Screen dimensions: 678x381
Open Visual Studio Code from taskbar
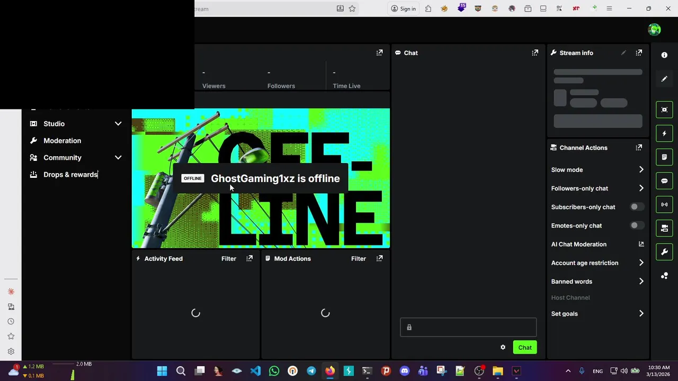click(x=255, y=371)
